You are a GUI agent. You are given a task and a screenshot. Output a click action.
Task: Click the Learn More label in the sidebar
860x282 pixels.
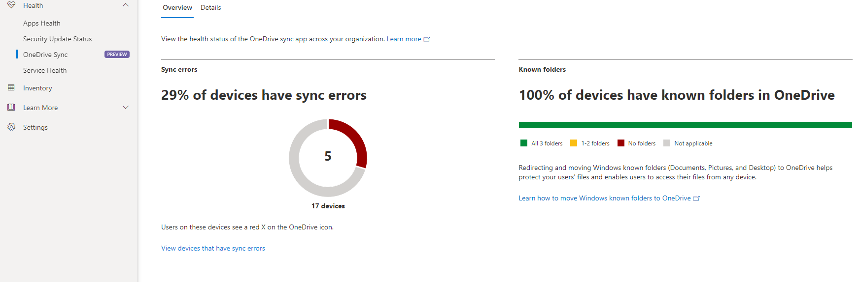(40, 108)
